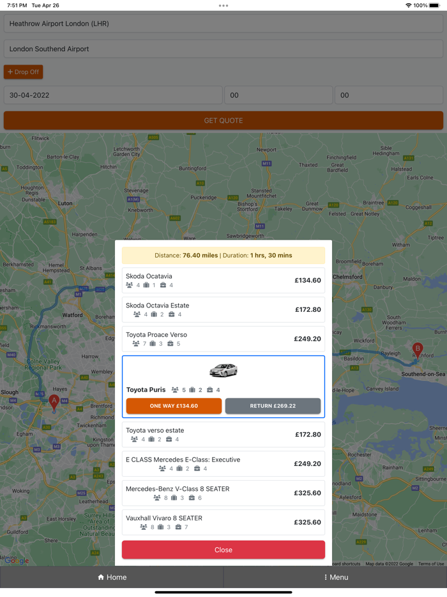The height and width of the screenshot is (597, 447).
Task: Click briefcase icon in Toyota verso estate row
Action: 169,439
